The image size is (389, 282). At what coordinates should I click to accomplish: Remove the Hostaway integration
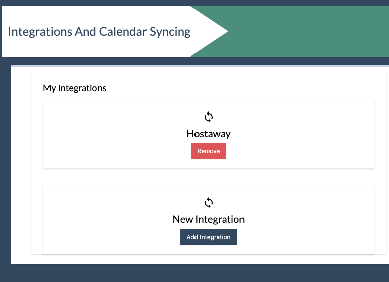tap(208, 151)
